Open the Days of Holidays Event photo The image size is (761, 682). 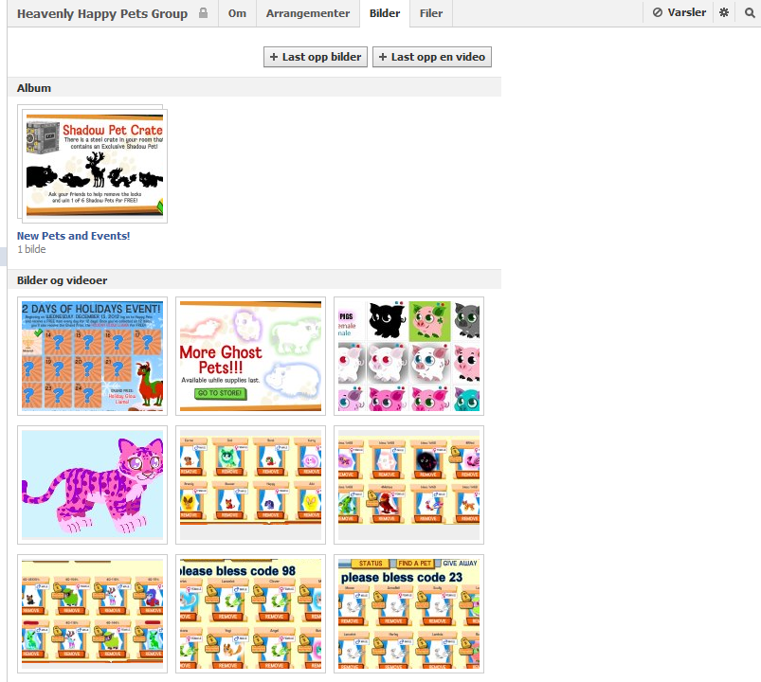point(92,356)
